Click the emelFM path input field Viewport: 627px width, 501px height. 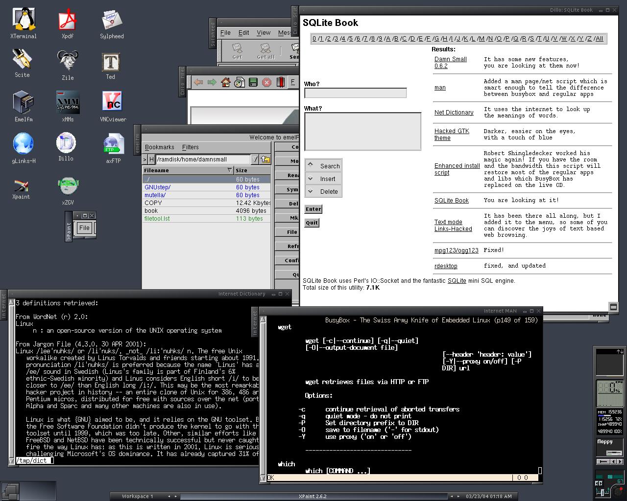pos(203,159)
